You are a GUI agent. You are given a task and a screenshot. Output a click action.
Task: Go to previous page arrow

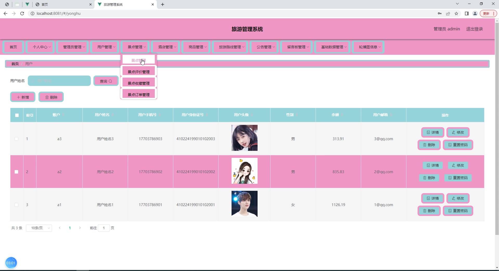point(60,228)
